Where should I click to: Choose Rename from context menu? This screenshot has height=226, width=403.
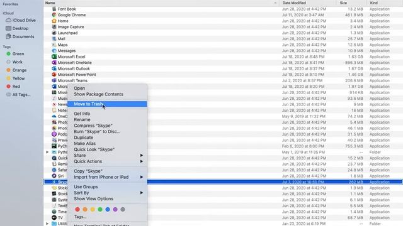(107, 120)
